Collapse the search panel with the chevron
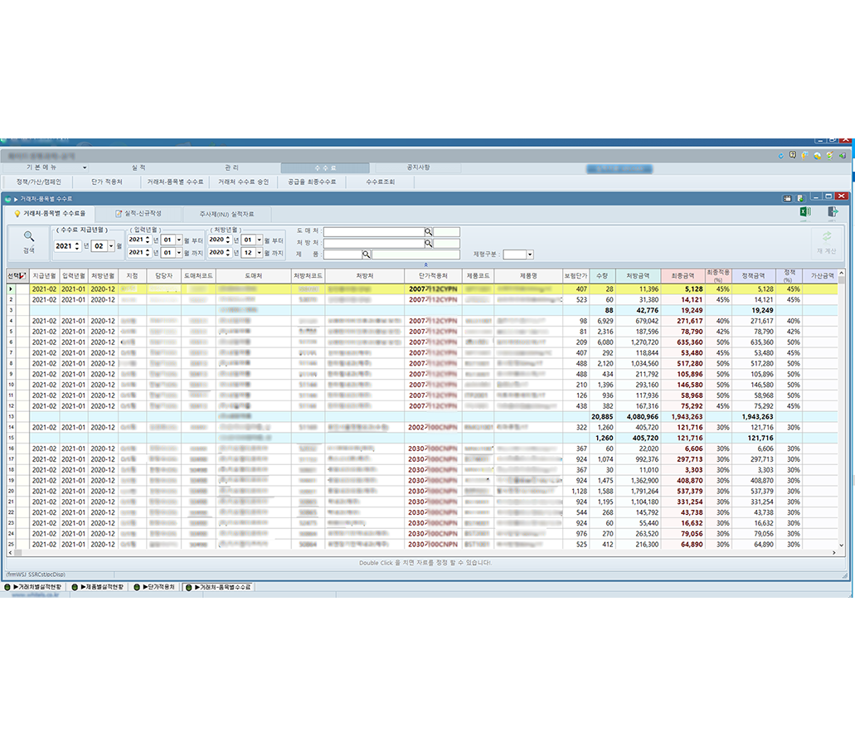The image size is (855, 737). pyautogui.click(x=426, y=264)
